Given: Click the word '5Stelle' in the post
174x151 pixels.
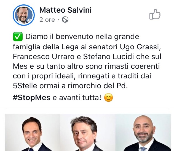Looking at the screenshot, I should (25, 86).
